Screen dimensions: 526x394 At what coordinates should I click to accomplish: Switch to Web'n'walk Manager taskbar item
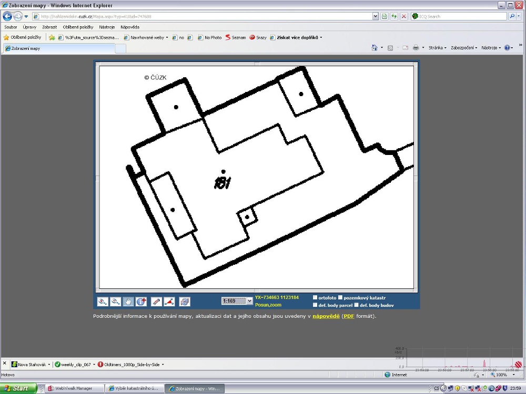(70, 388)
